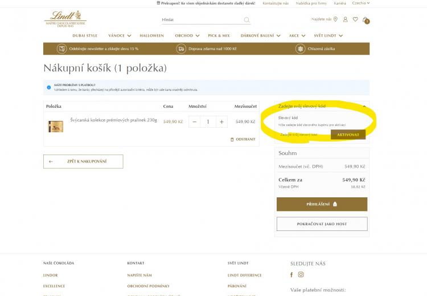Focus the discount code input field

point(305,135)
